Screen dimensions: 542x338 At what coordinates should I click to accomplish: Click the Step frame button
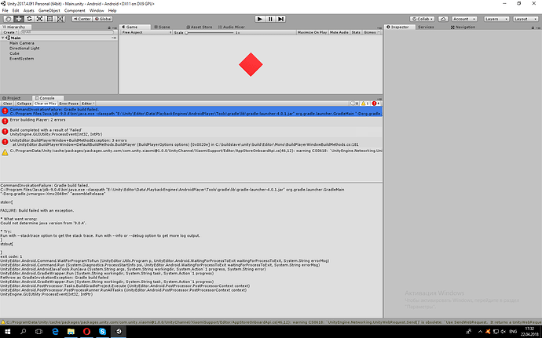pos(280,19)
